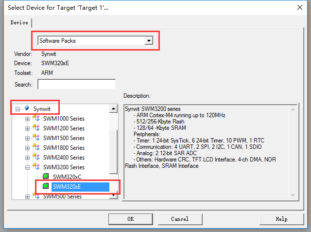
Task: Click the SWM1800 Series family icon
Action: [x=36, y=147]
